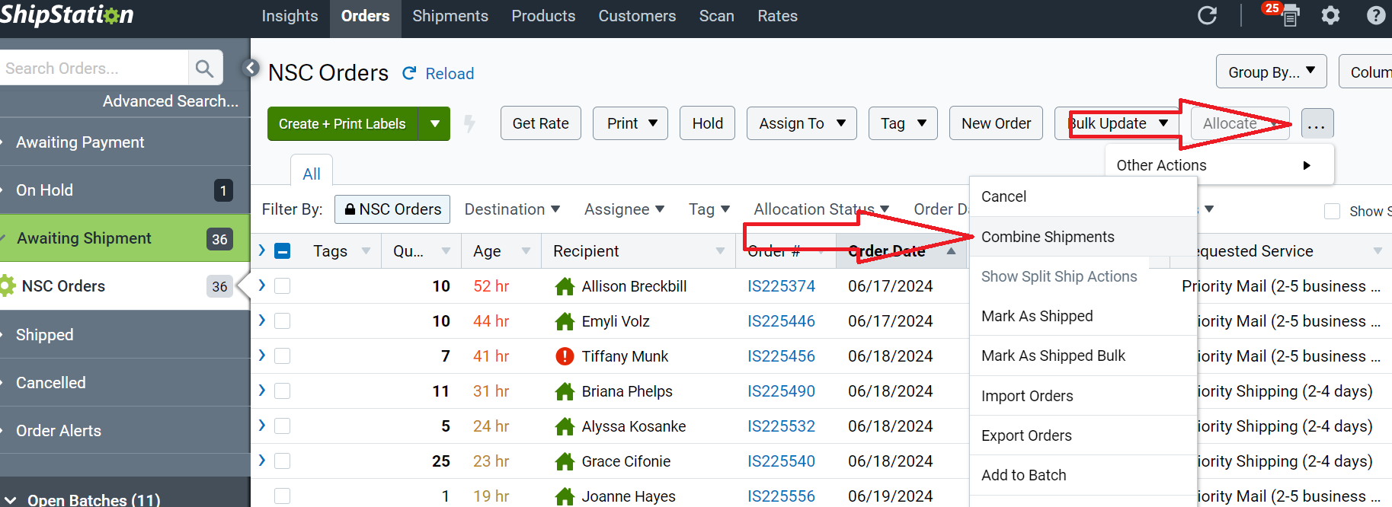Viewport: 1392px width, 507px height.
Task: Go to the Products tab
Action: coord(543,16)
